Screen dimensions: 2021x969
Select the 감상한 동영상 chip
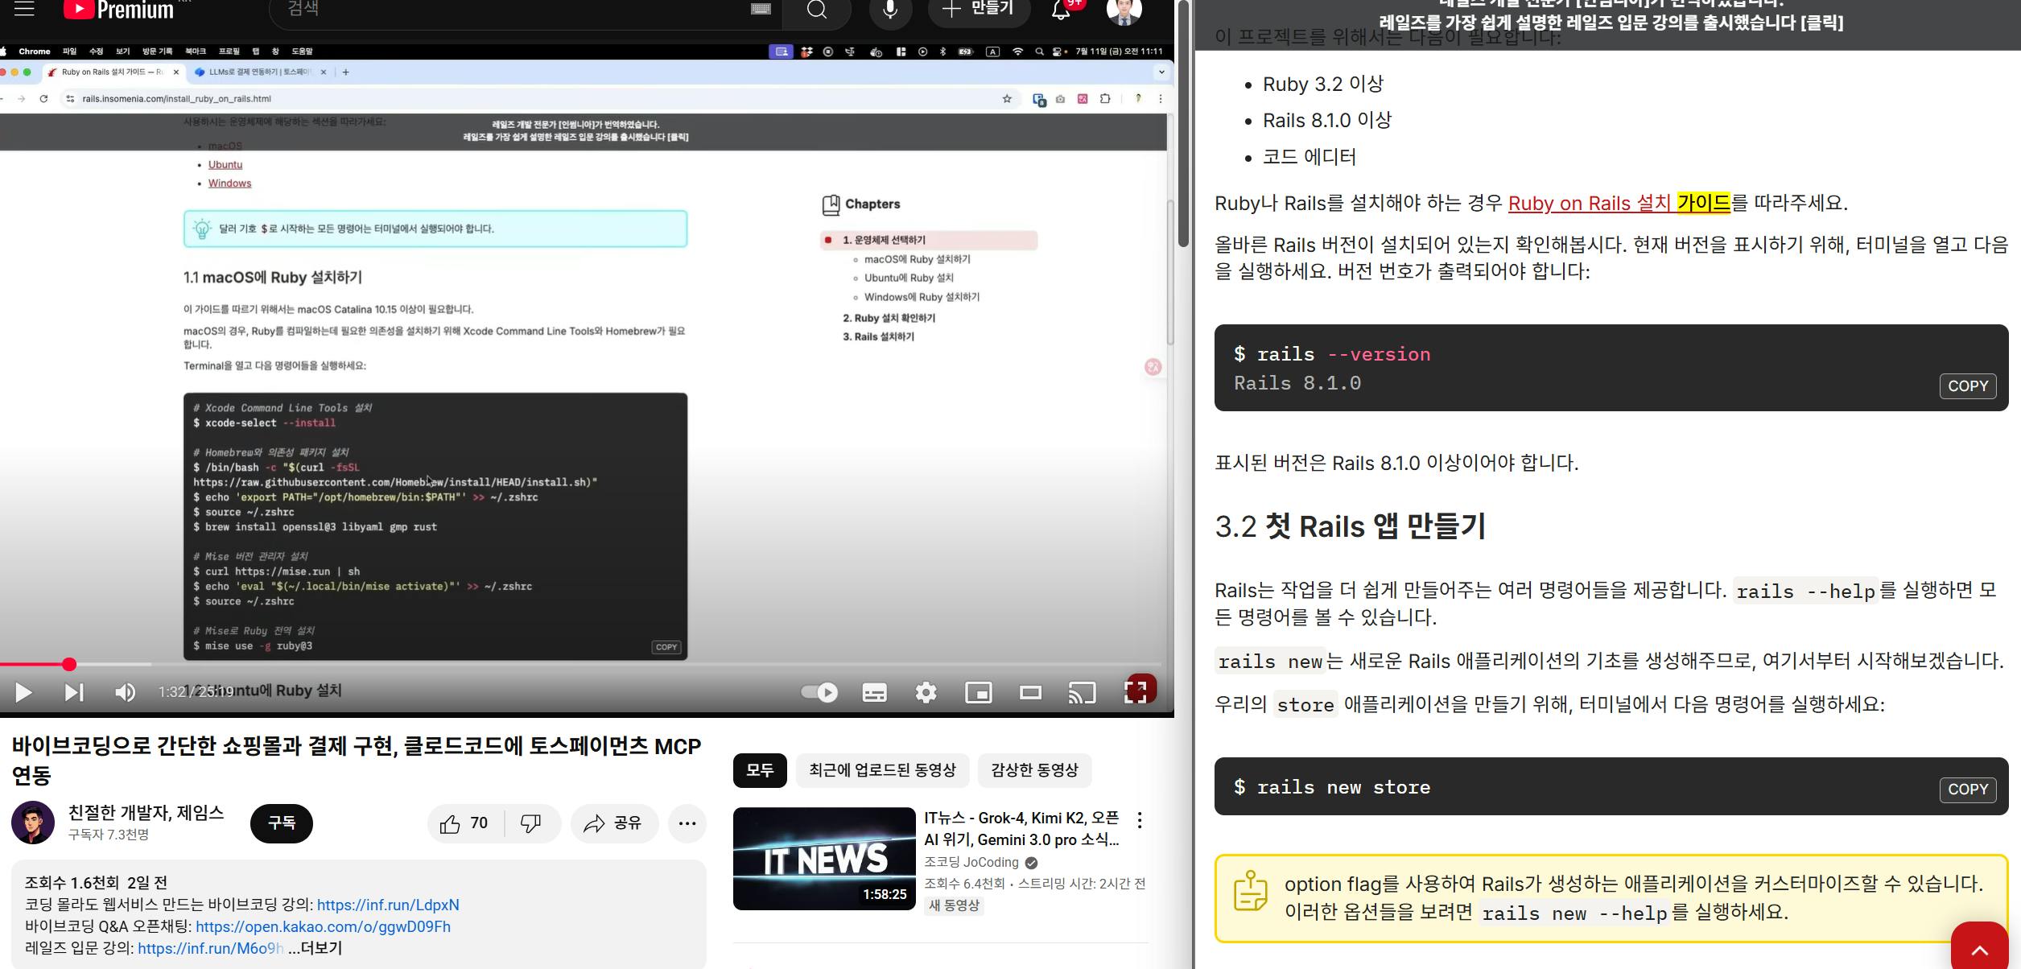pos(1034,770)
